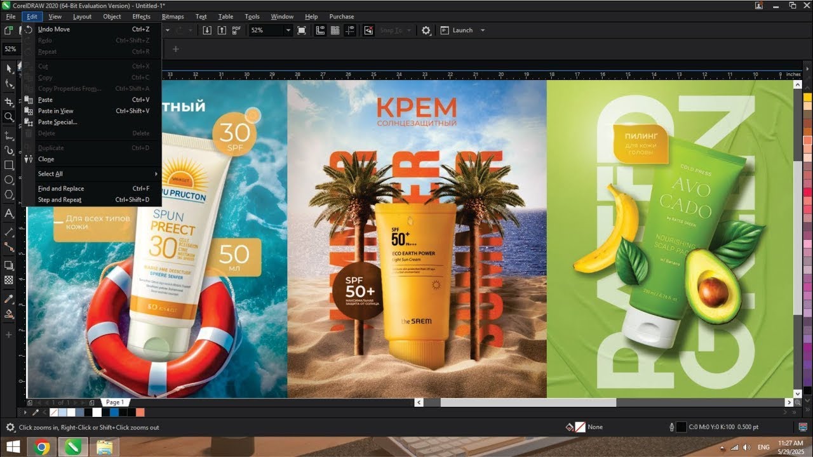Open the Table menu

[x=225, y=17]
